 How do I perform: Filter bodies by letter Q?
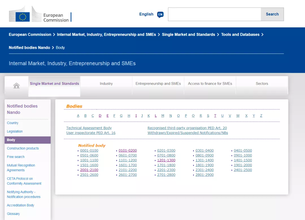(x=193, y=116)
